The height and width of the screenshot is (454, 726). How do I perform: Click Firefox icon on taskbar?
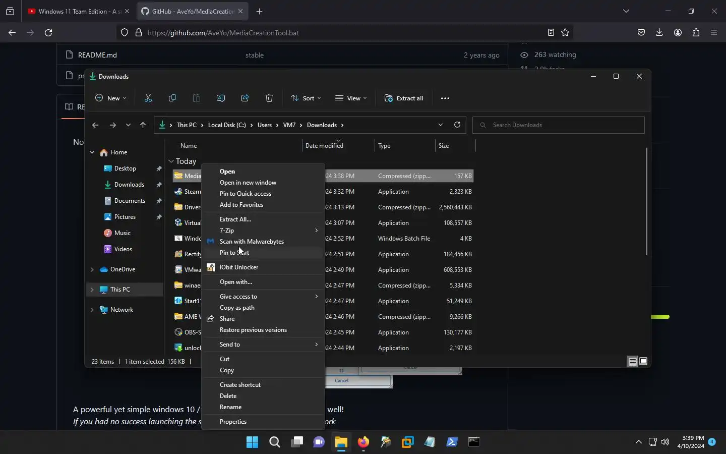click(364, 442)
